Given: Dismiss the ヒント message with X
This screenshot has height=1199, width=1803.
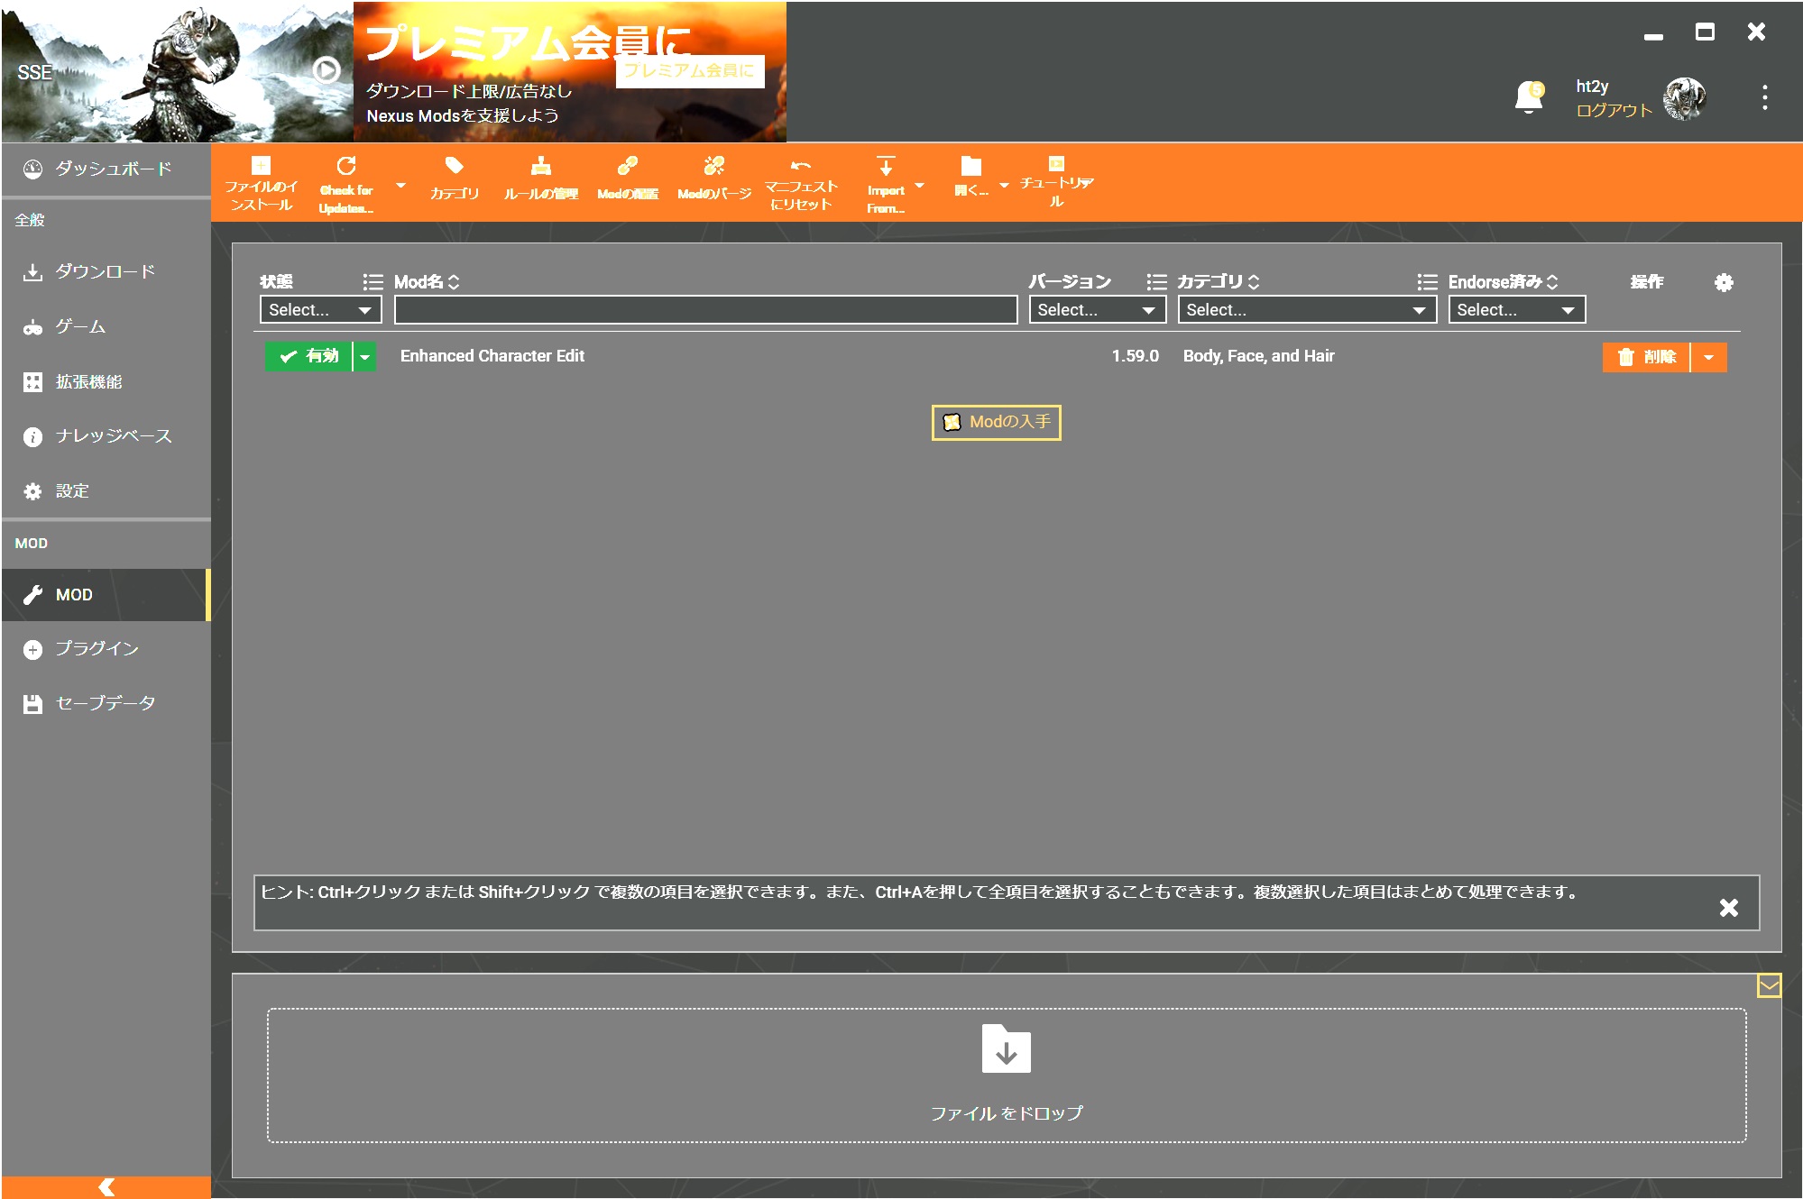Looking at the screenshot, I should click(1728, 908).
